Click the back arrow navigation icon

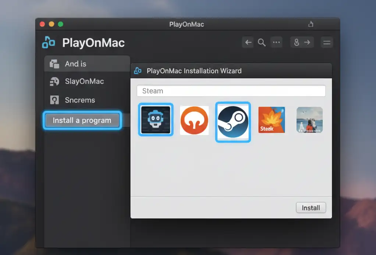[248, 42]
